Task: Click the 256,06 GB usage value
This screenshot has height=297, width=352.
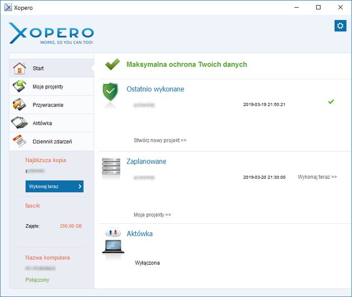Action: click(x=71, y=226)
